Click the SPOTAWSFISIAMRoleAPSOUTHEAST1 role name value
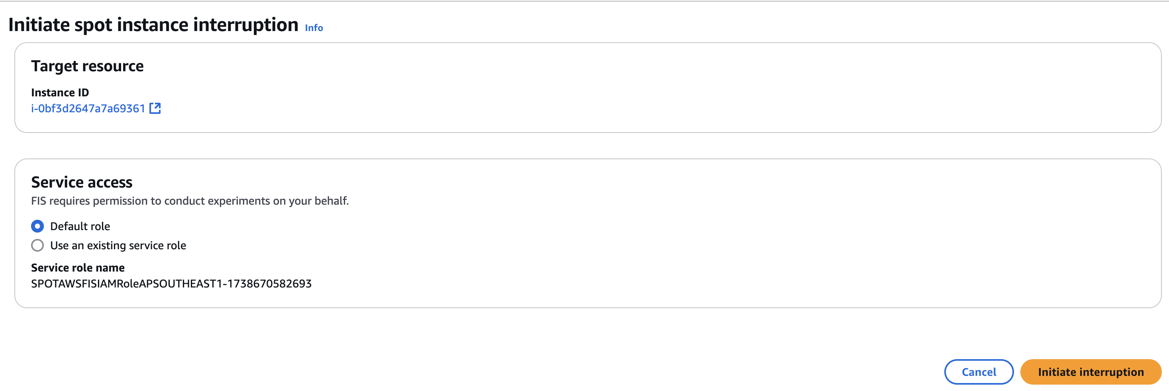1169x391 pixels. 171,283
